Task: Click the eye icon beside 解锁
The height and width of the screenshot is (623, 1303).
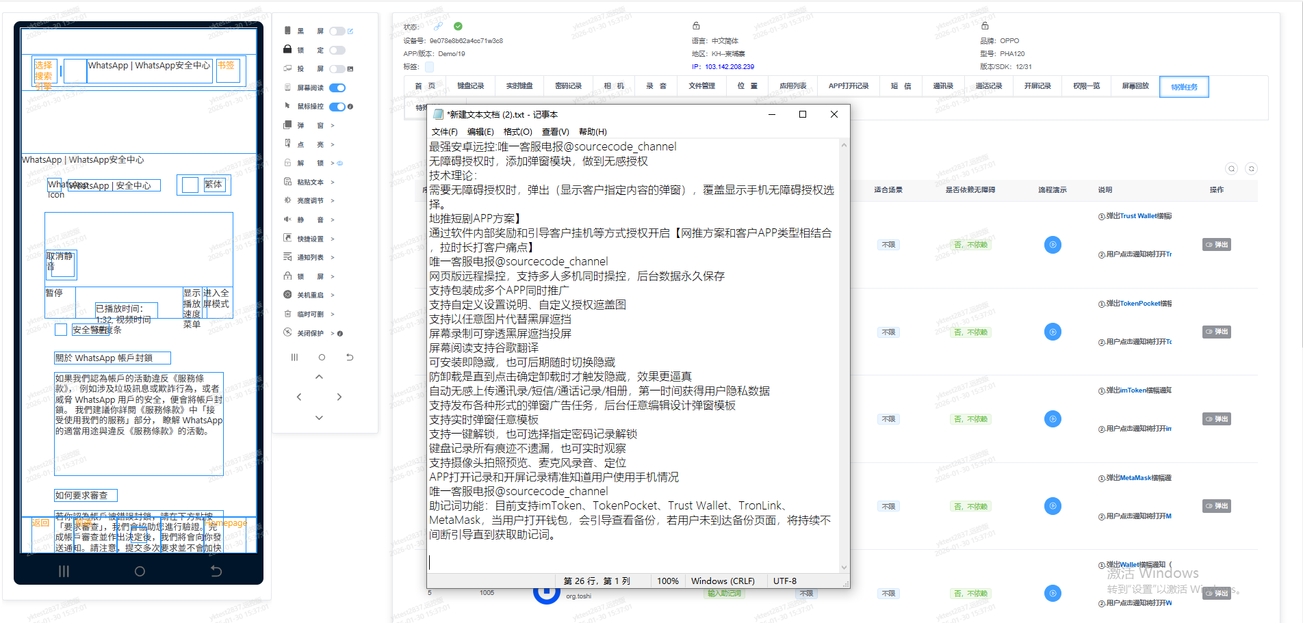Action: click(340, 163)
